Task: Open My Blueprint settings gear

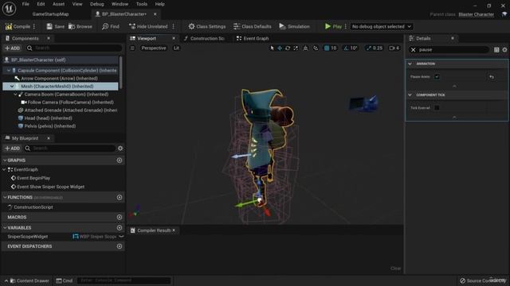Action: click(120, 149)
